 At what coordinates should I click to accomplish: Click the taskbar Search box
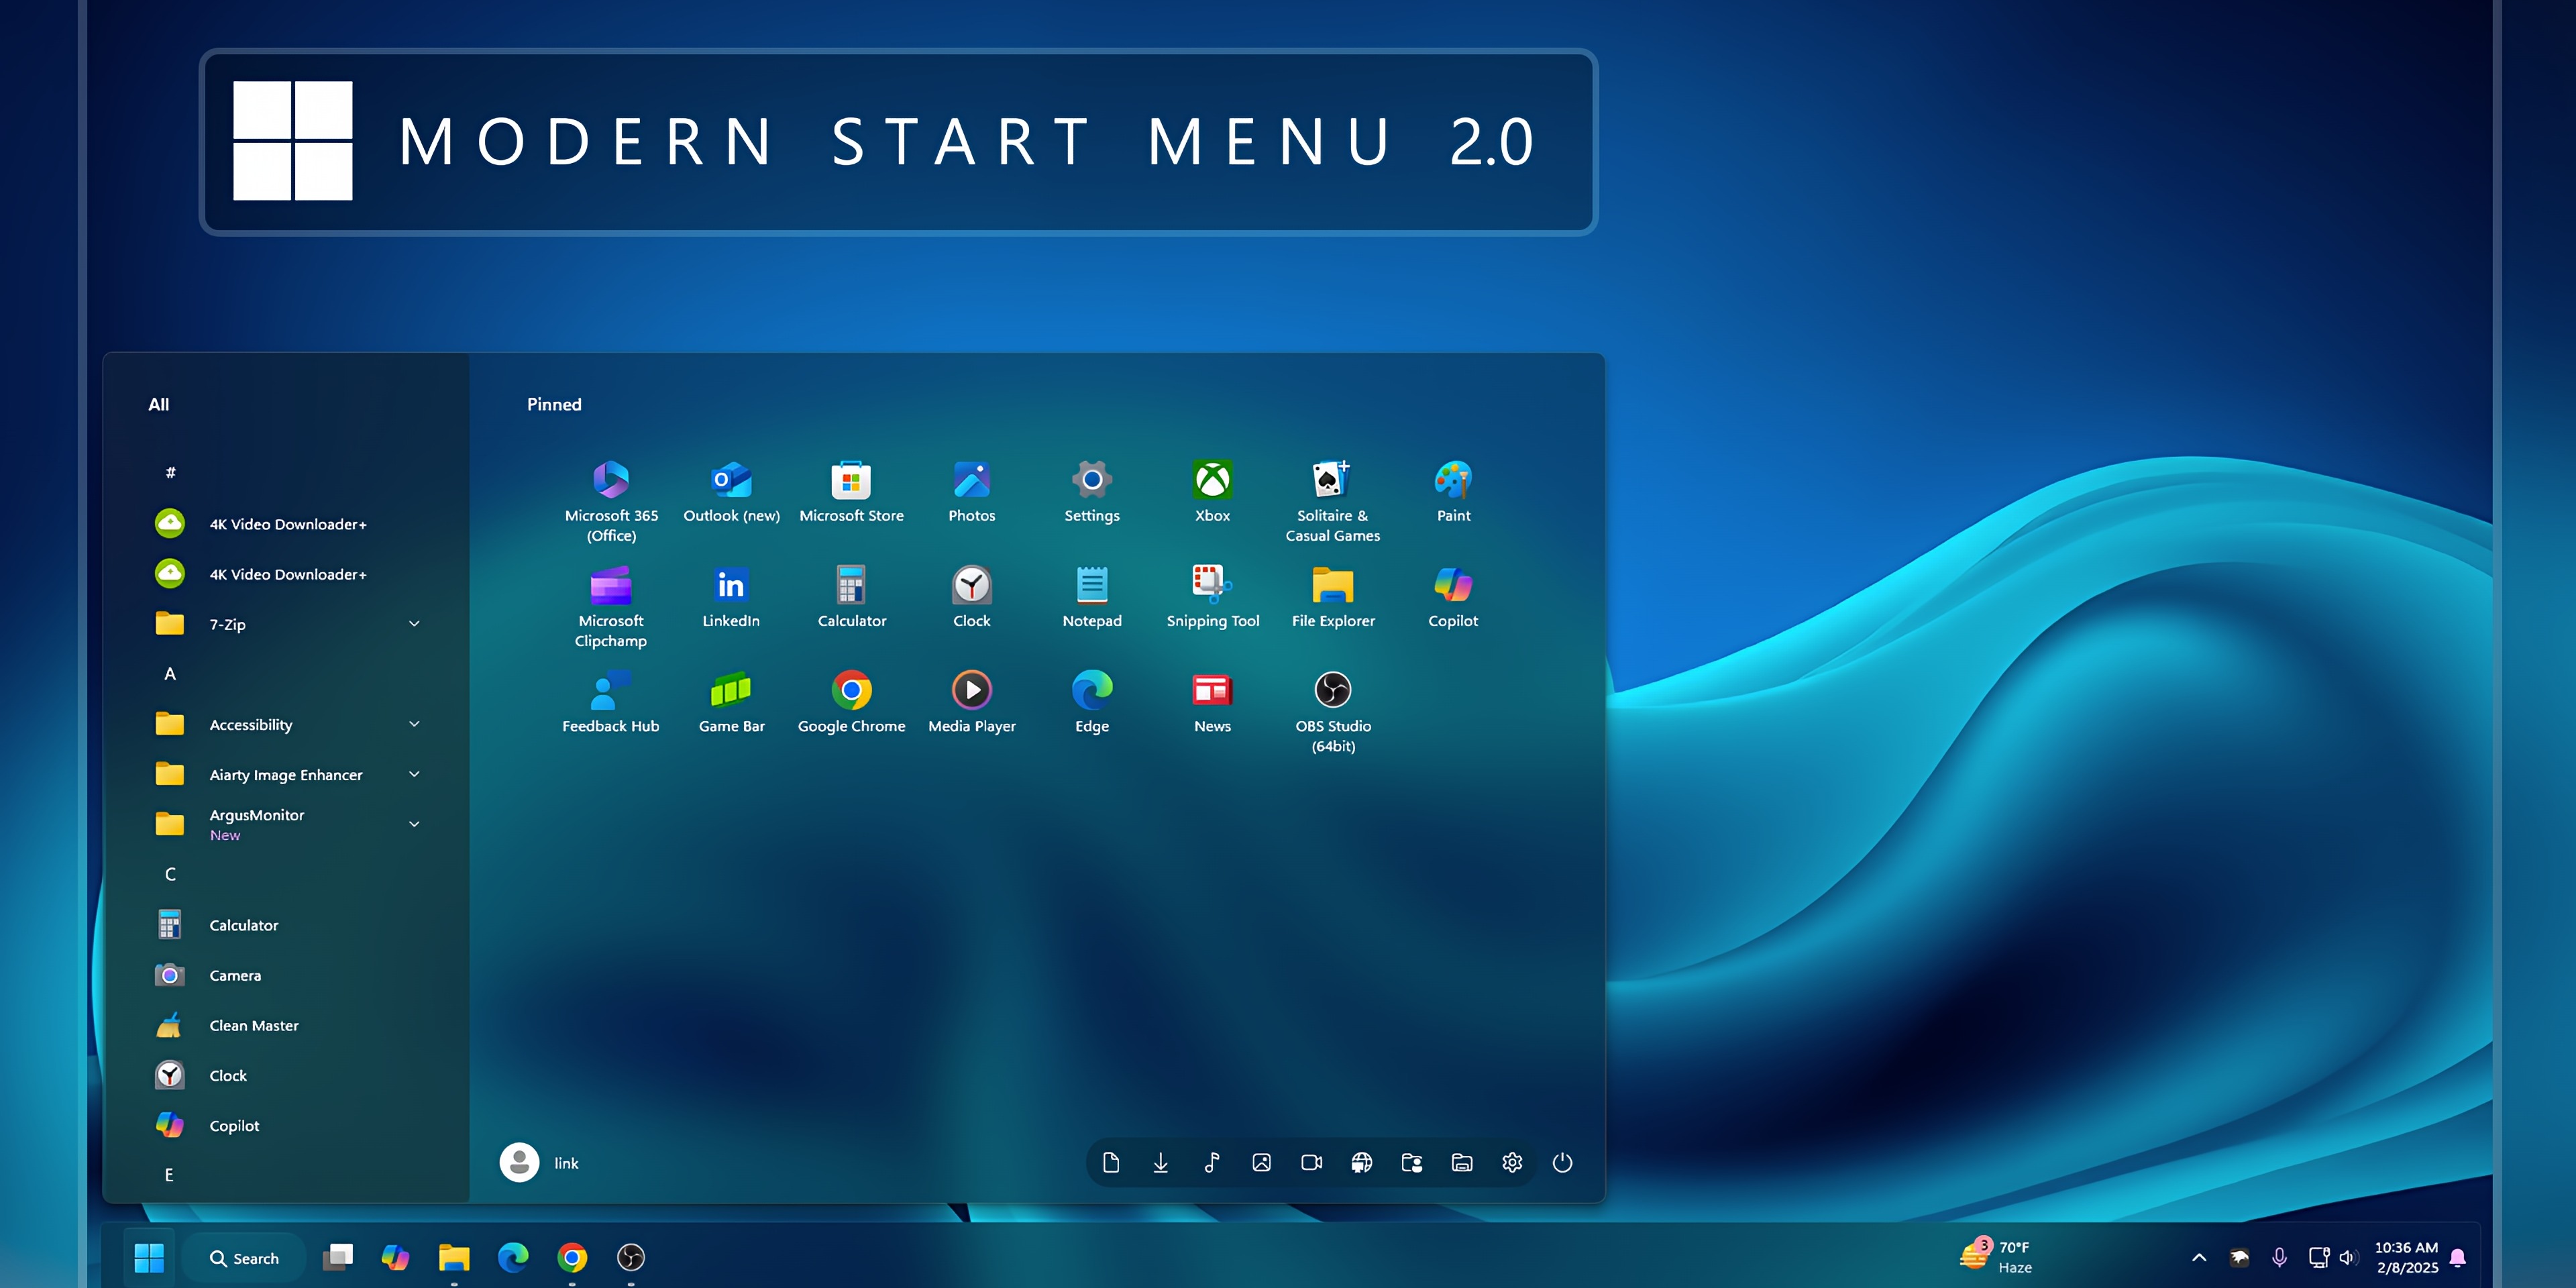pos(245,1258)
